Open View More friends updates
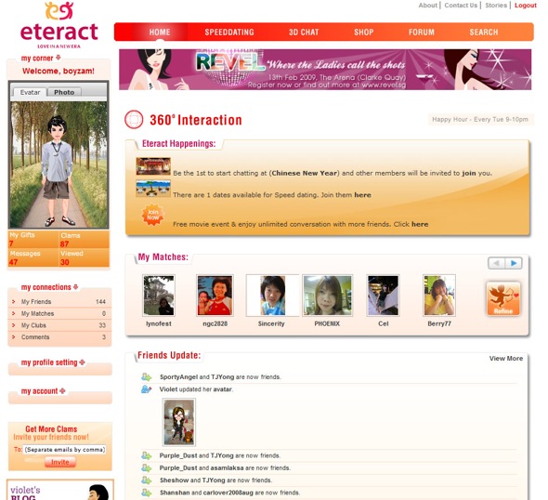548x500 pixels. (506, 359)
